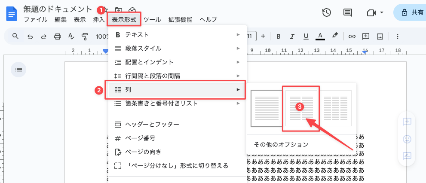Viewport: 426px width, 183px height.
Task: Expand the テキスト submenu
Action: [178, 35]
